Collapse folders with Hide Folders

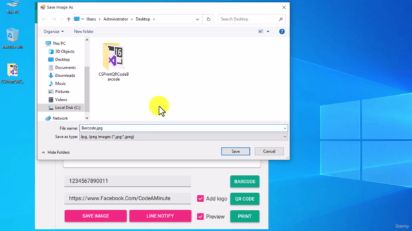56,152
